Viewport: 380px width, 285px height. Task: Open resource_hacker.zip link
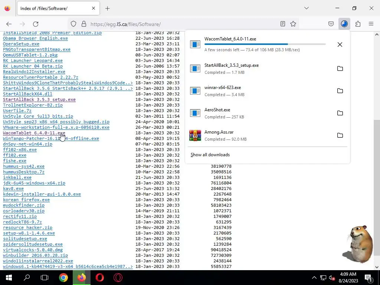click(27, 228)
